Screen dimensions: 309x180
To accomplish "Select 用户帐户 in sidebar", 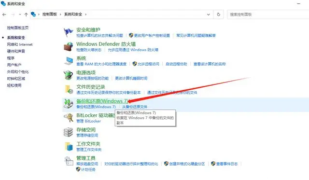I will pos(14,65).
